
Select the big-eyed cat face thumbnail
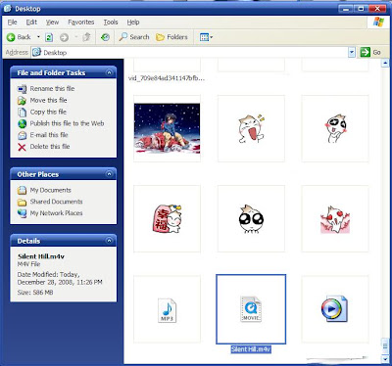(251, 218)
